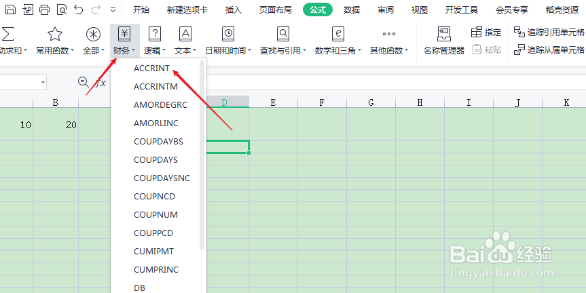This screenshot has width=586, height=293.
Task: Click the function list vertical scrollbar
Action: tap(202, 155)
